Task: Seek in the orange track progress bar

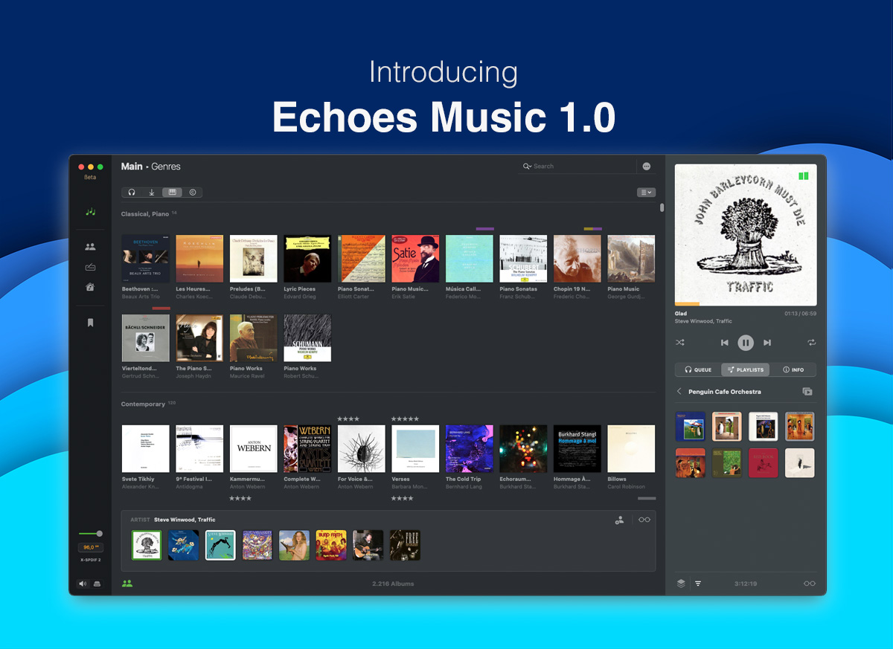Action: [x=746, y=304]
